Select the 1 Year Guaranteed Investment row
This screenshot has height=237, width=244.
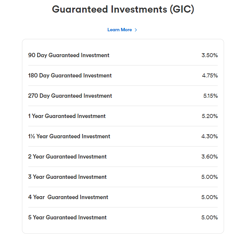click(x=67, y=116)
